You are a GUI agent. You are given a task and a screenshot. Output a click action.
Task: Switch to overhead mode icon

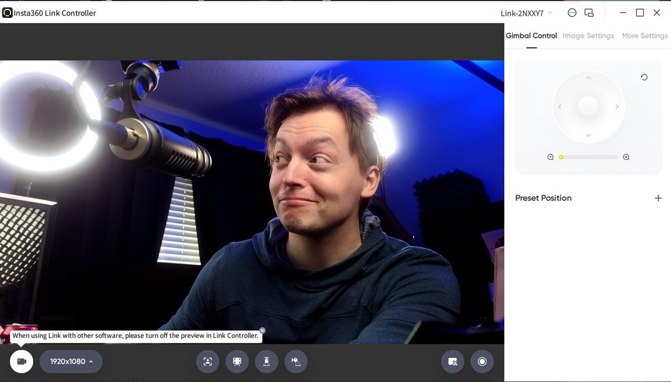(267, 361)
